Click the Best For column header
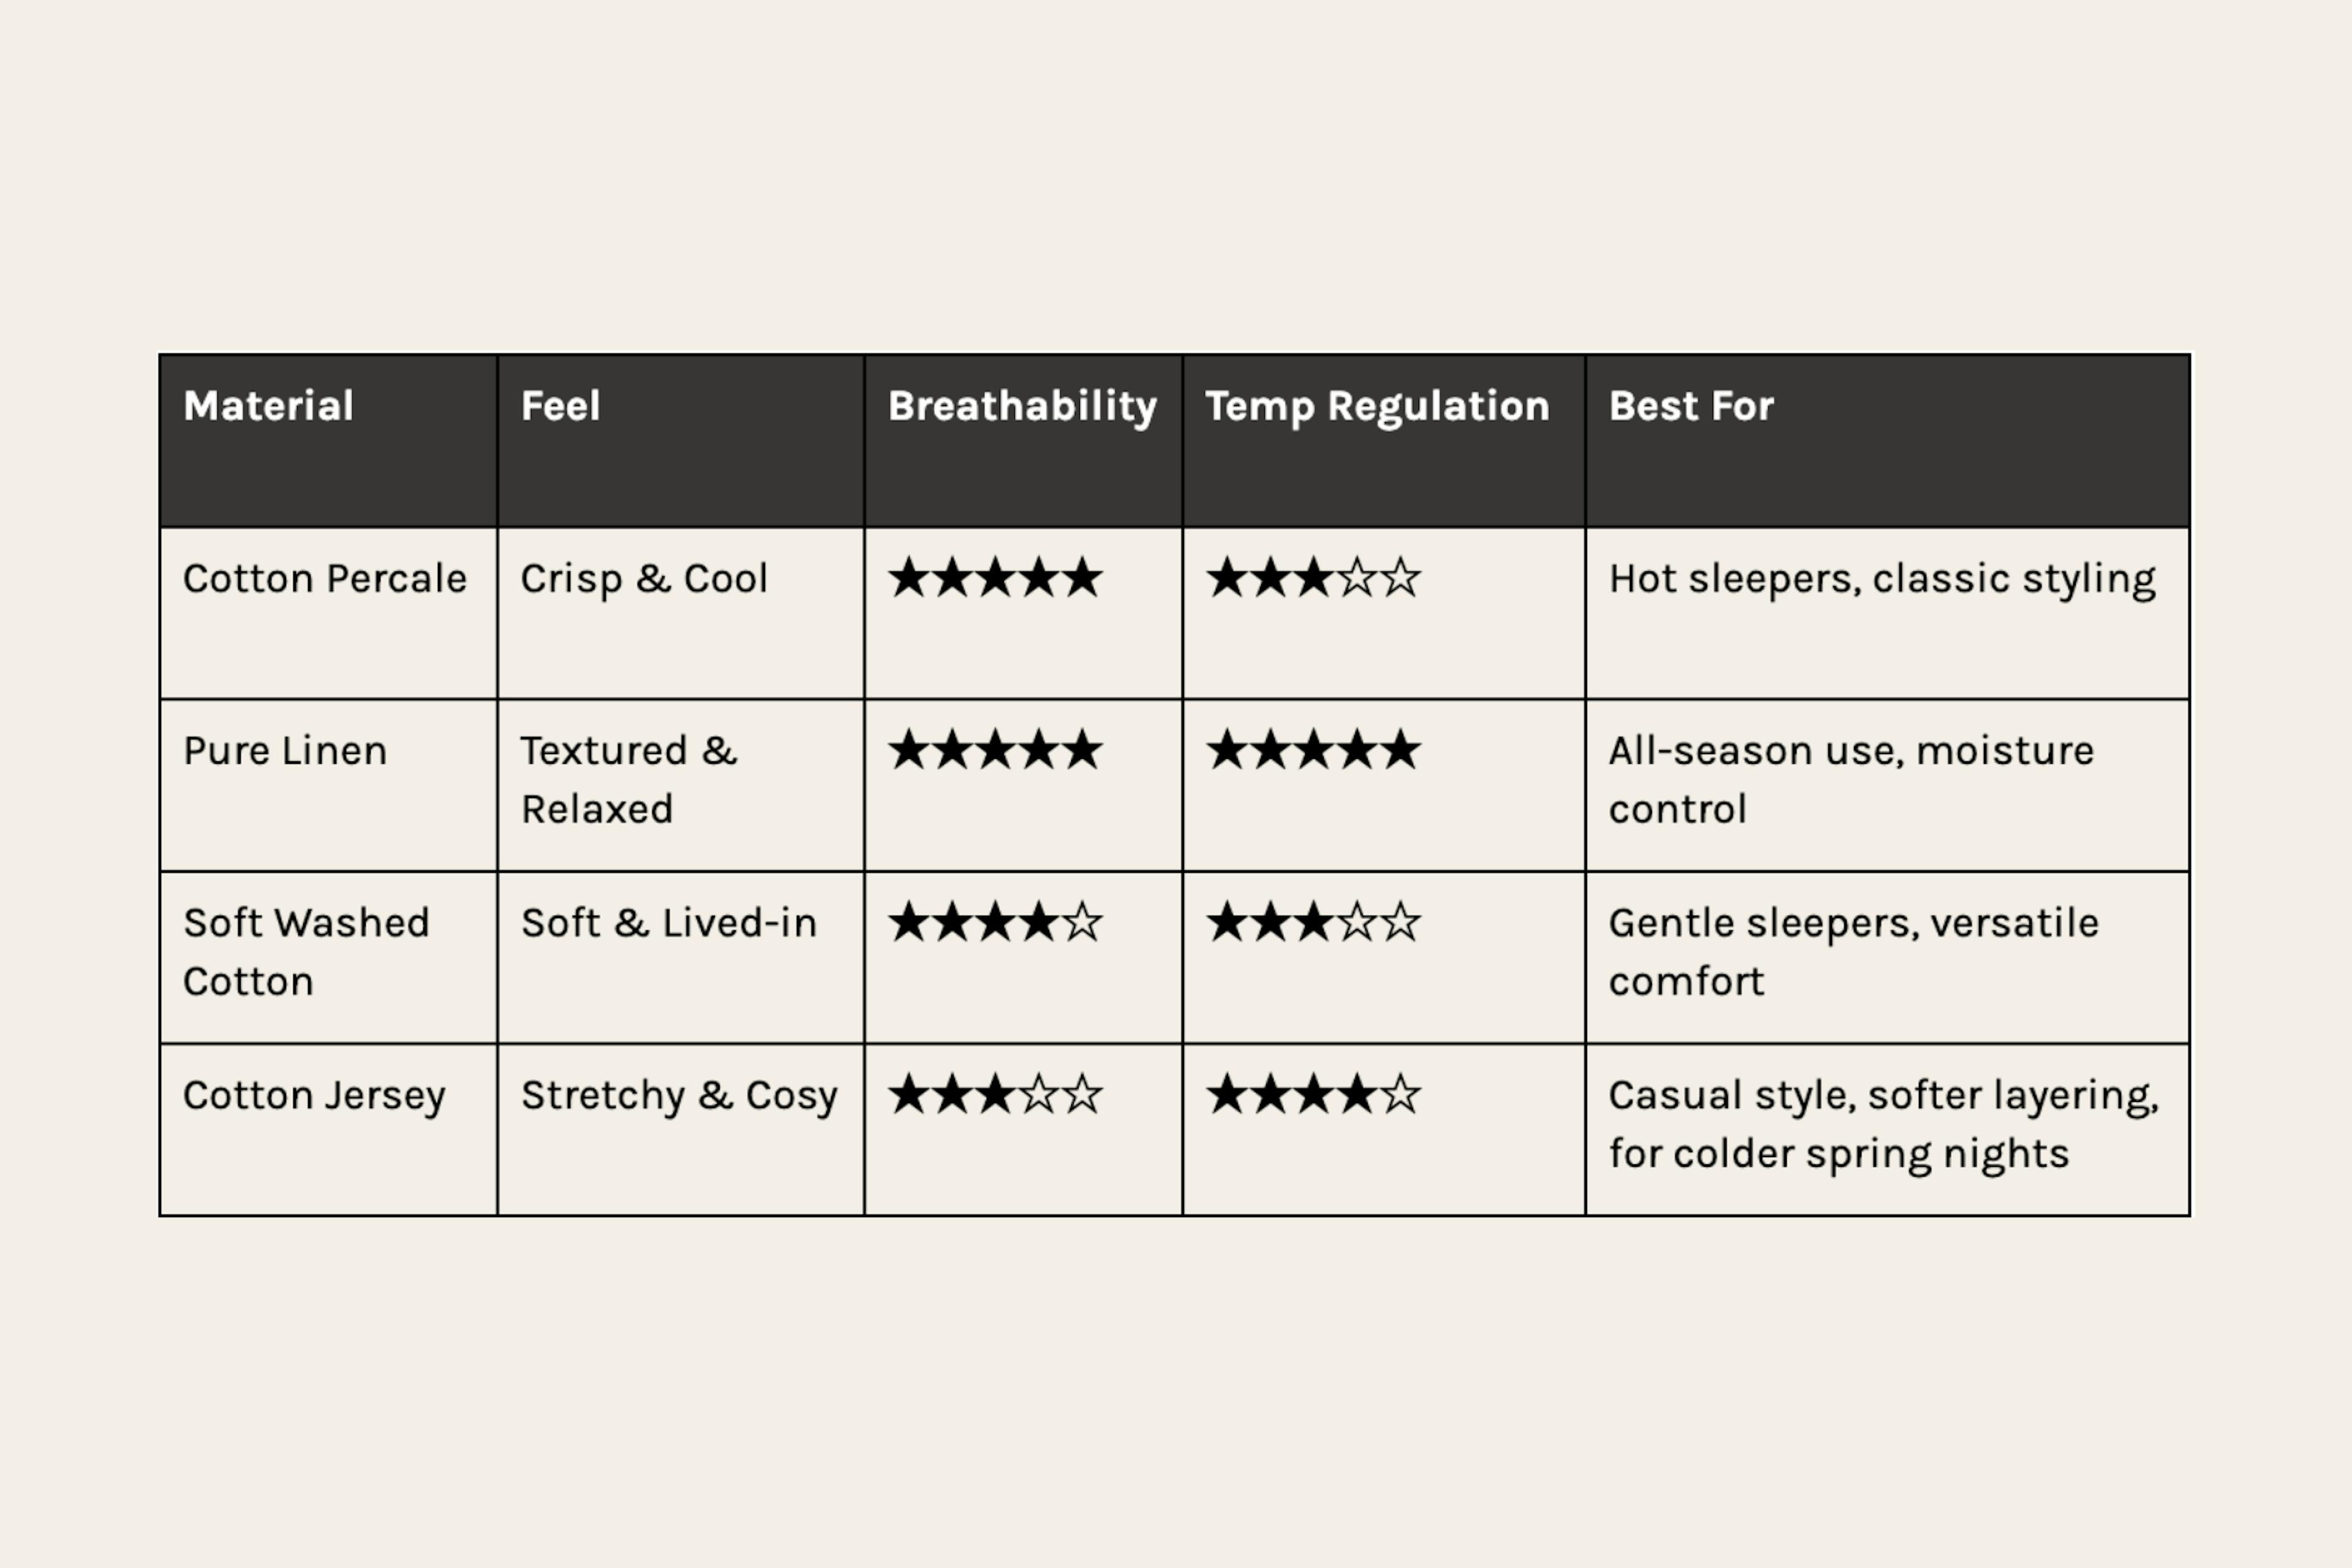This screenshot has height=1568, width=2352. click(x=1691, y=406)
